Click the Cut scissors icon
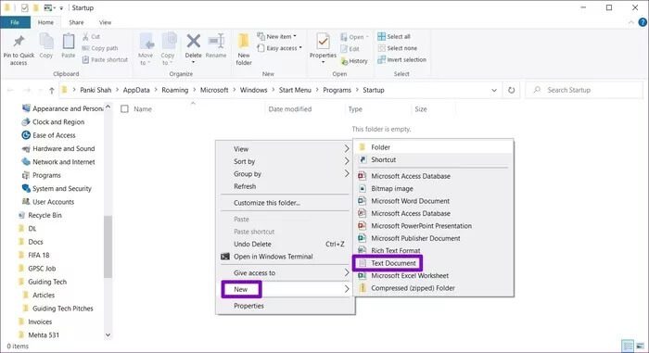This screenshot has width=649, height=353. tap(85, 37)
